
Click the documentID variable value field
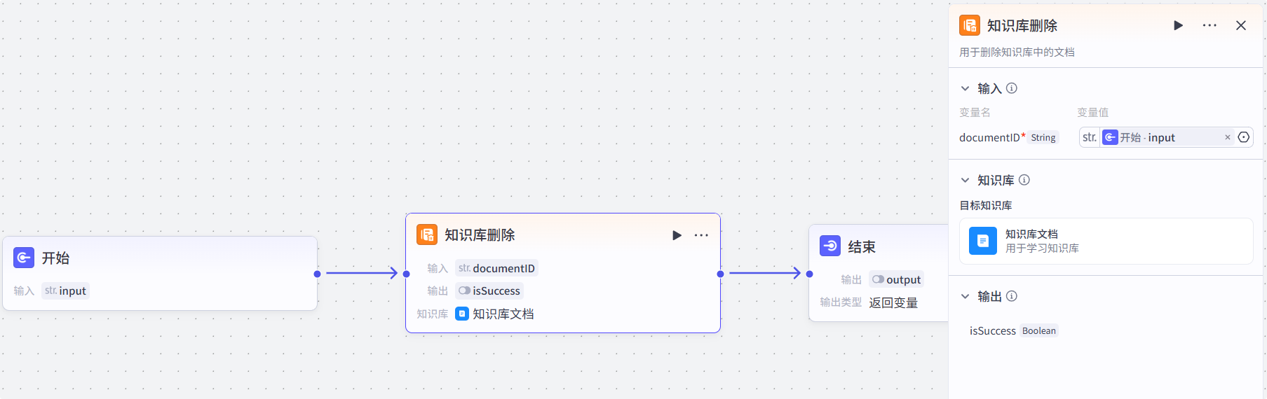tap(1166, 137)
